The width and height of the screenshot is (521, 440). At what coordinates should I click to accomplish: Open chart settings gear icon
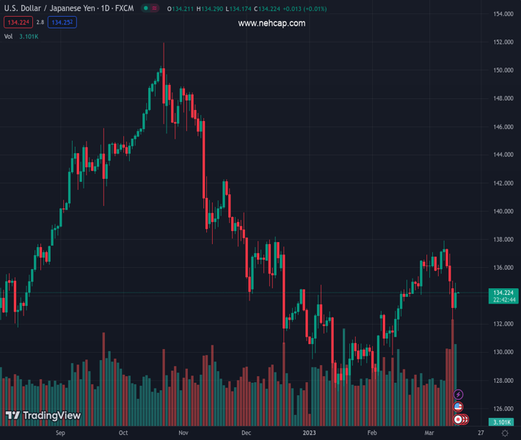[x=505, y=433]
